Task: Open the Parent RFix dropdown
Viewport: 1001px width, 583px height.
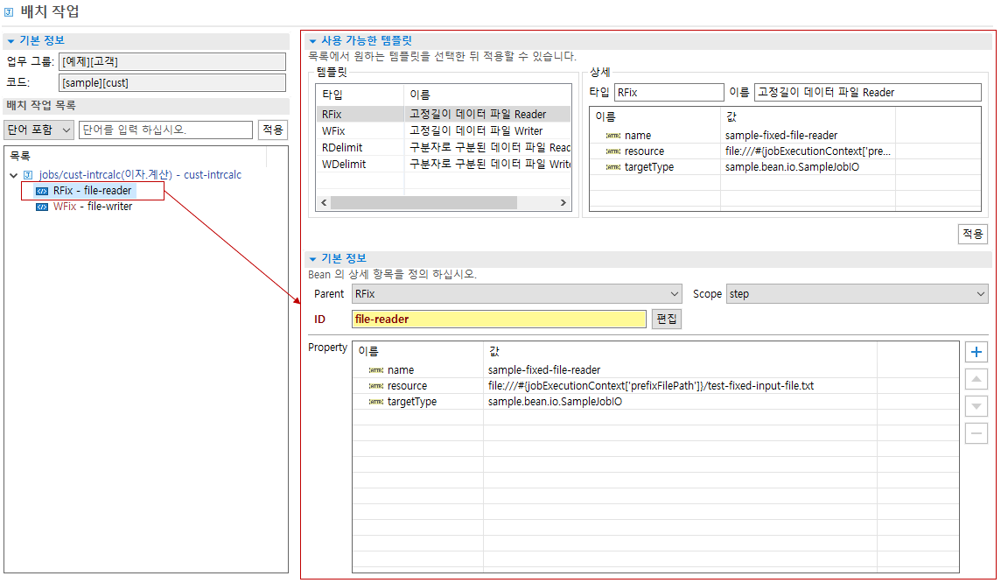Action: pyautogui.click(x=516, y=294)
